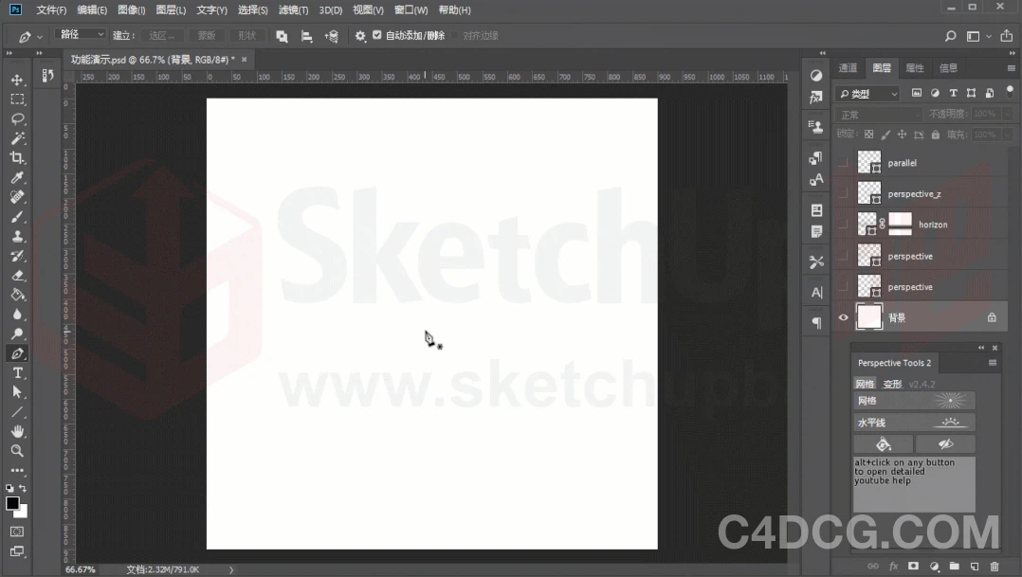
Task: Uncheck the 自动添加/删除 option
Action: 377,35
